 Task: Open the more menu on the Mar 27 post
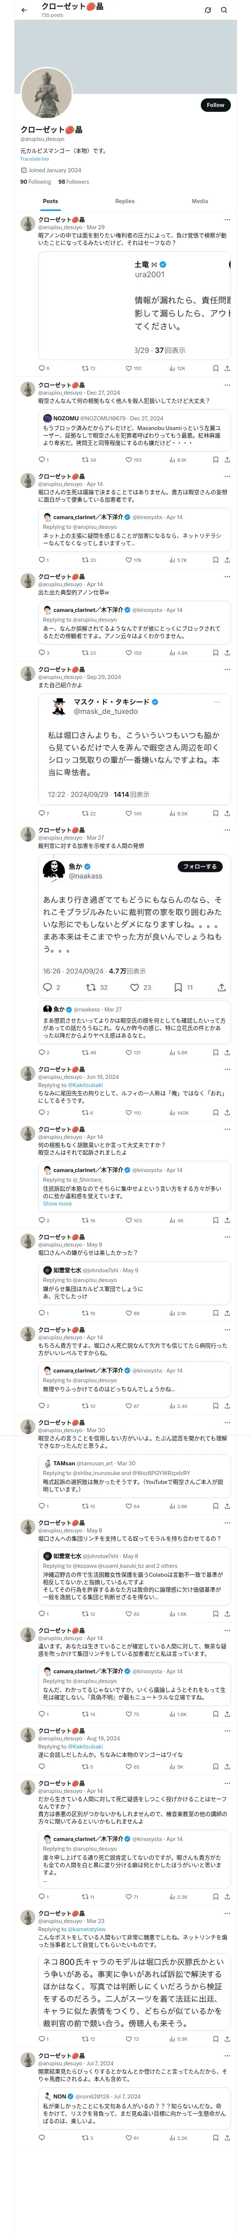click(228, 830)
